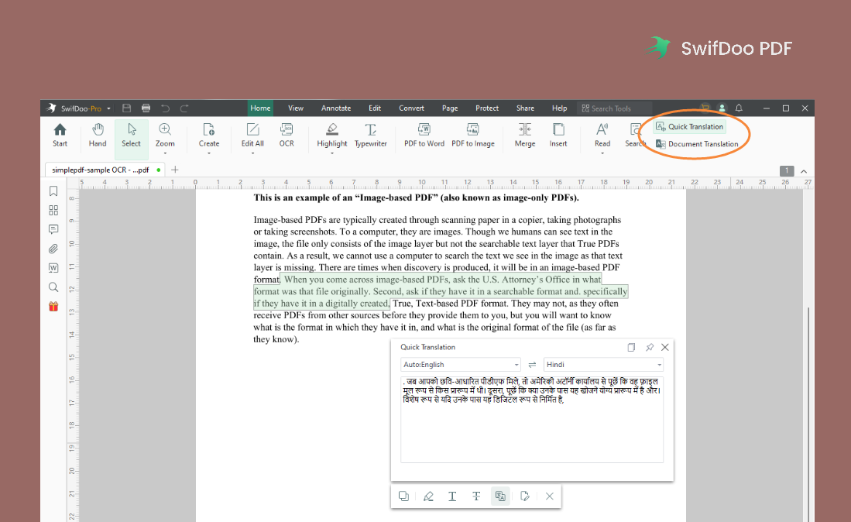Image resolution: width=851 pixels, height=522 pixels.
Task: Open the bookmarks sidebar panel
Action: click(x=53, y=191)
